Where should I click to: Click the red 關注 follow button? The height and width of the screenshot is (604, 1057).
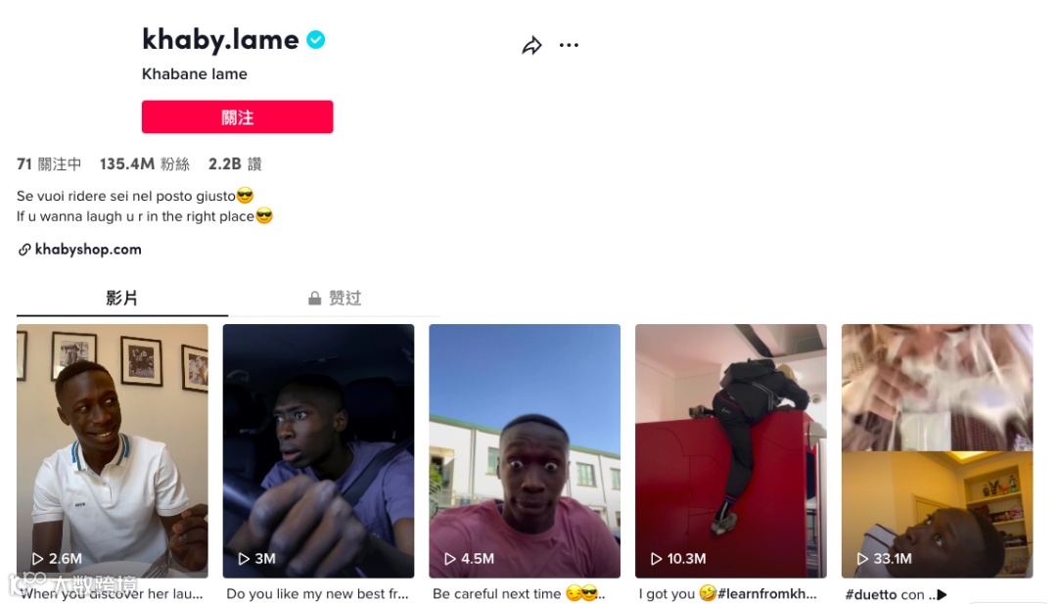(x=237, y=116)
